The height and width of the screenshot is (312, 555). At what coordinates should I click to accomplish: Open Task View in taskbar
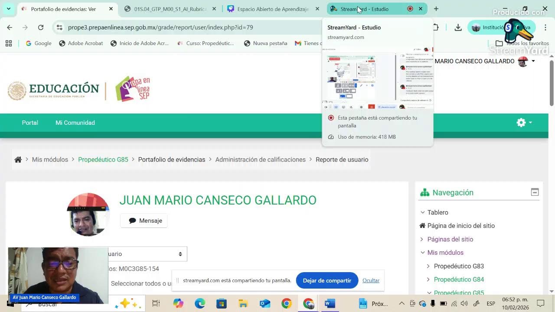pyautogui.click(x=156, y=304)
